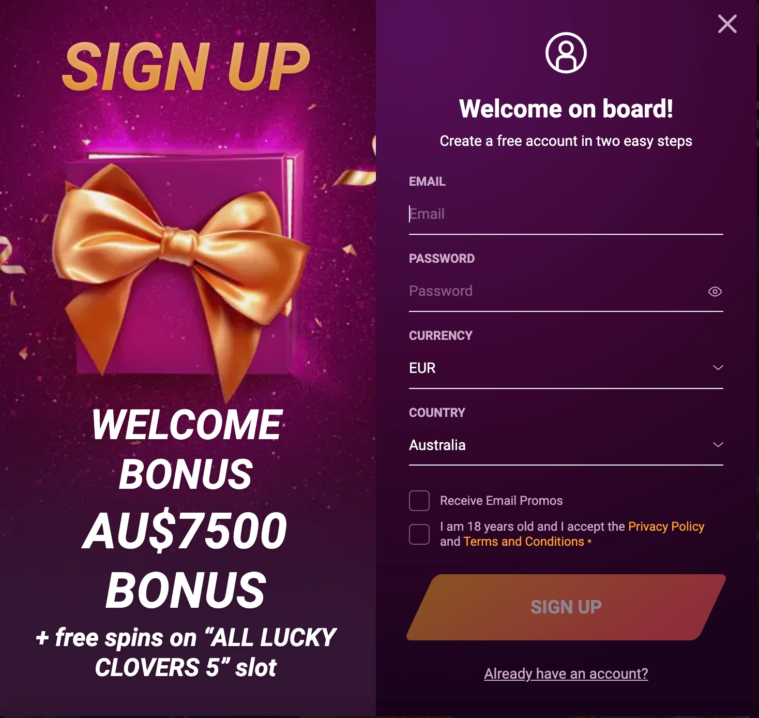Click the Welcome on board heading

click(566, 109)
